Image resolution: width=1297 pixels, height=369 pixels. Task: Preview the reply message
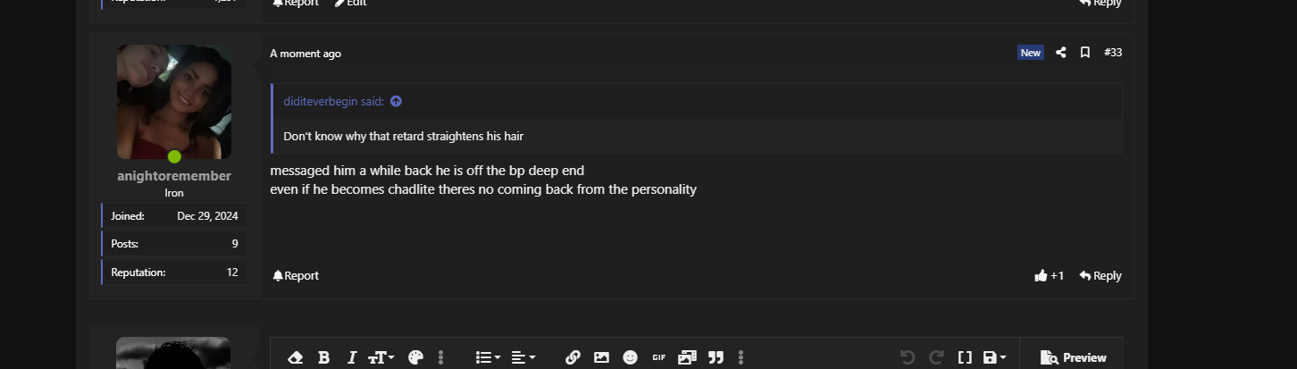(1074, 357)
